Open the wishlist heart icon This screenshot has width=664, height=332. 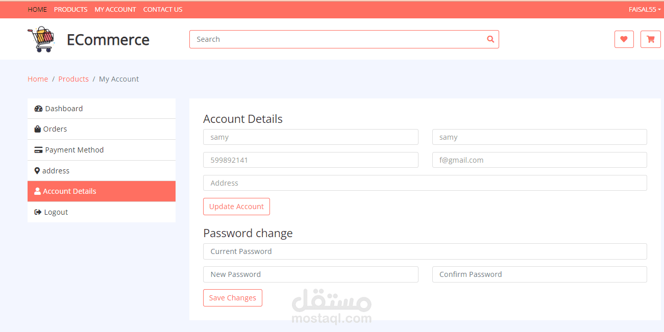624,39
